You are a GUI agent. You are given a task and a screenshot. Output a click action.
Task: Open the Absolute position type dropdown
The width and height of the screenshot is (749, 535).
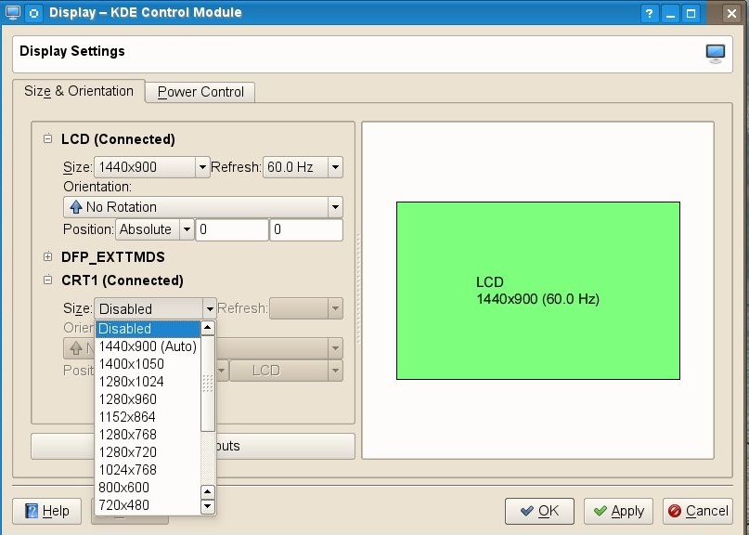154,229
